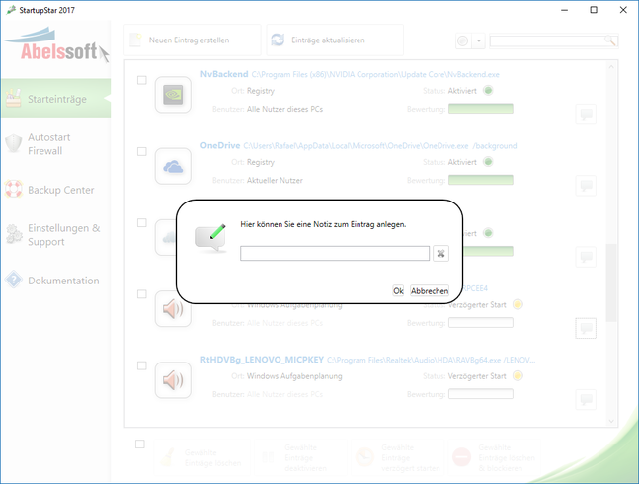Click the broom delete icon at bottom
The width and height of the screenshot is (639, 484).
click(168, 457)
